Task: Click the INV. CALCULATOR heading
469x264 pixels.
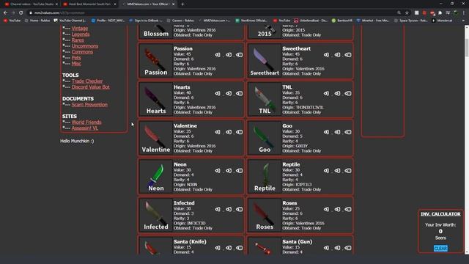Action: click(x=440, y=214)
